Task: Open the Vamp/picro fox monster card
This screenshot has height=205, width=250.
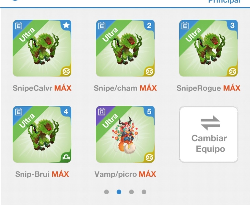Action: [125, 134]
